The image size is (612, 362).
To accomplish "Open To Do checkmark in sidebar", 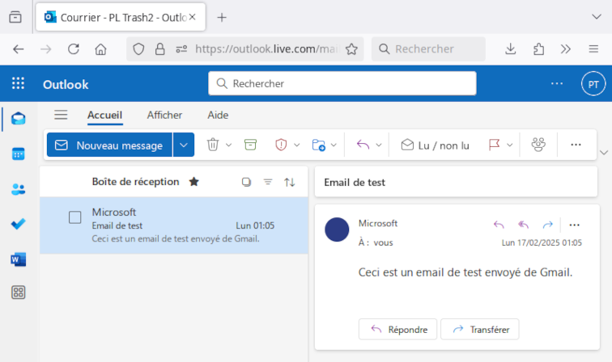I will pyautogui.click(x=18, y=224).
